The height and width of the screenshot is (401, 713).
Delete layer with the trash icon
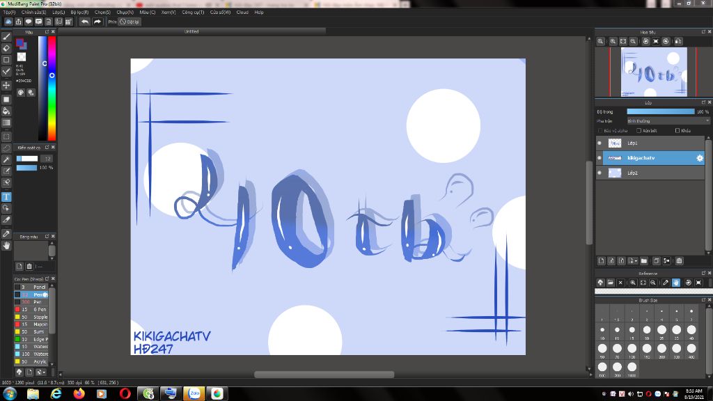pyautogui.click(x=679, y=261)
